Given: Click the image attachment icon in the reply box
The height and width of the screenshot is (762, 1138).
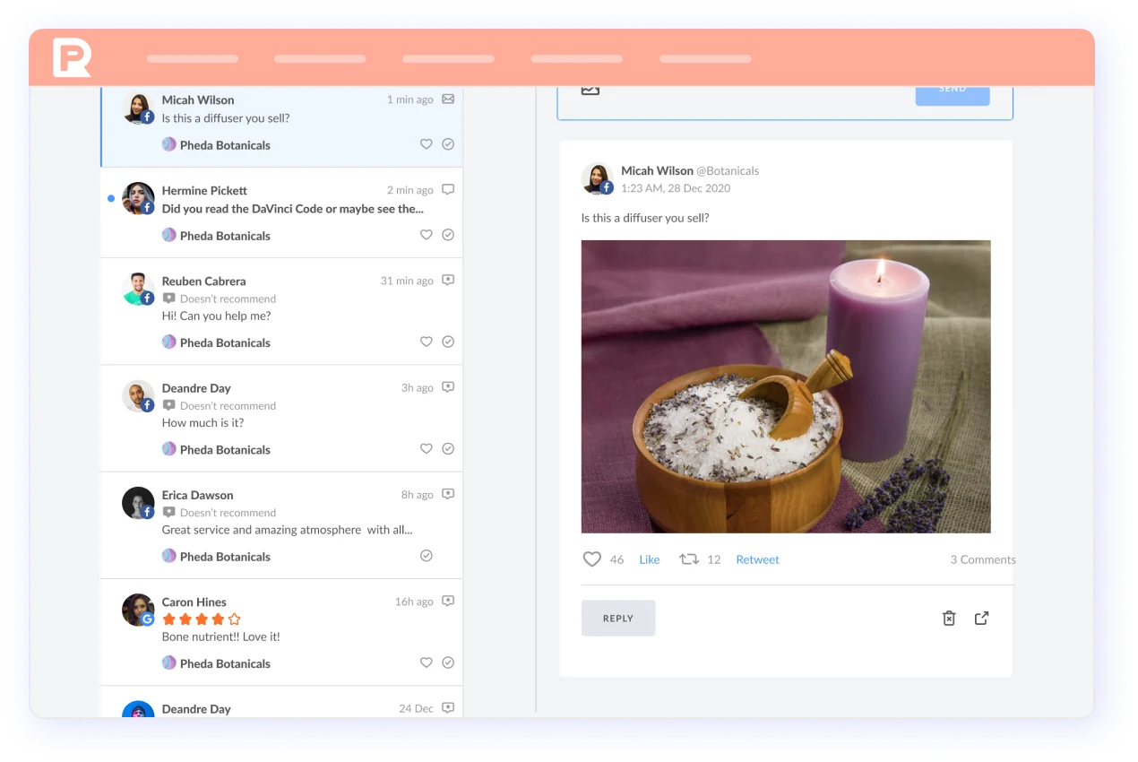Looking at the screenshot, I should [x=590, y=90].
